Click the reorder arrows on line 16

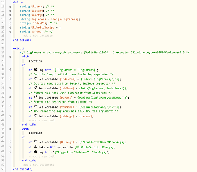point(10,7)
